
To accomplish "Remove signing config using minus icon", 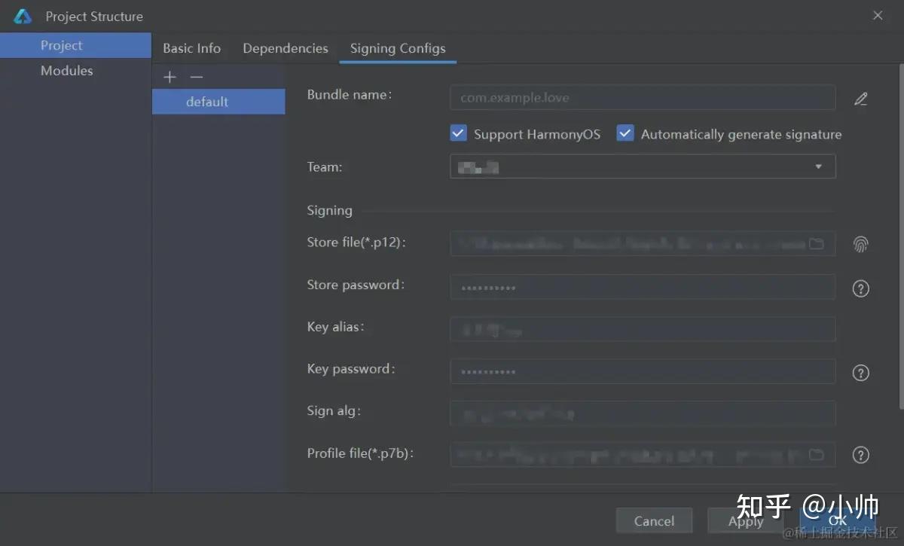I will [x=195, y=76].
